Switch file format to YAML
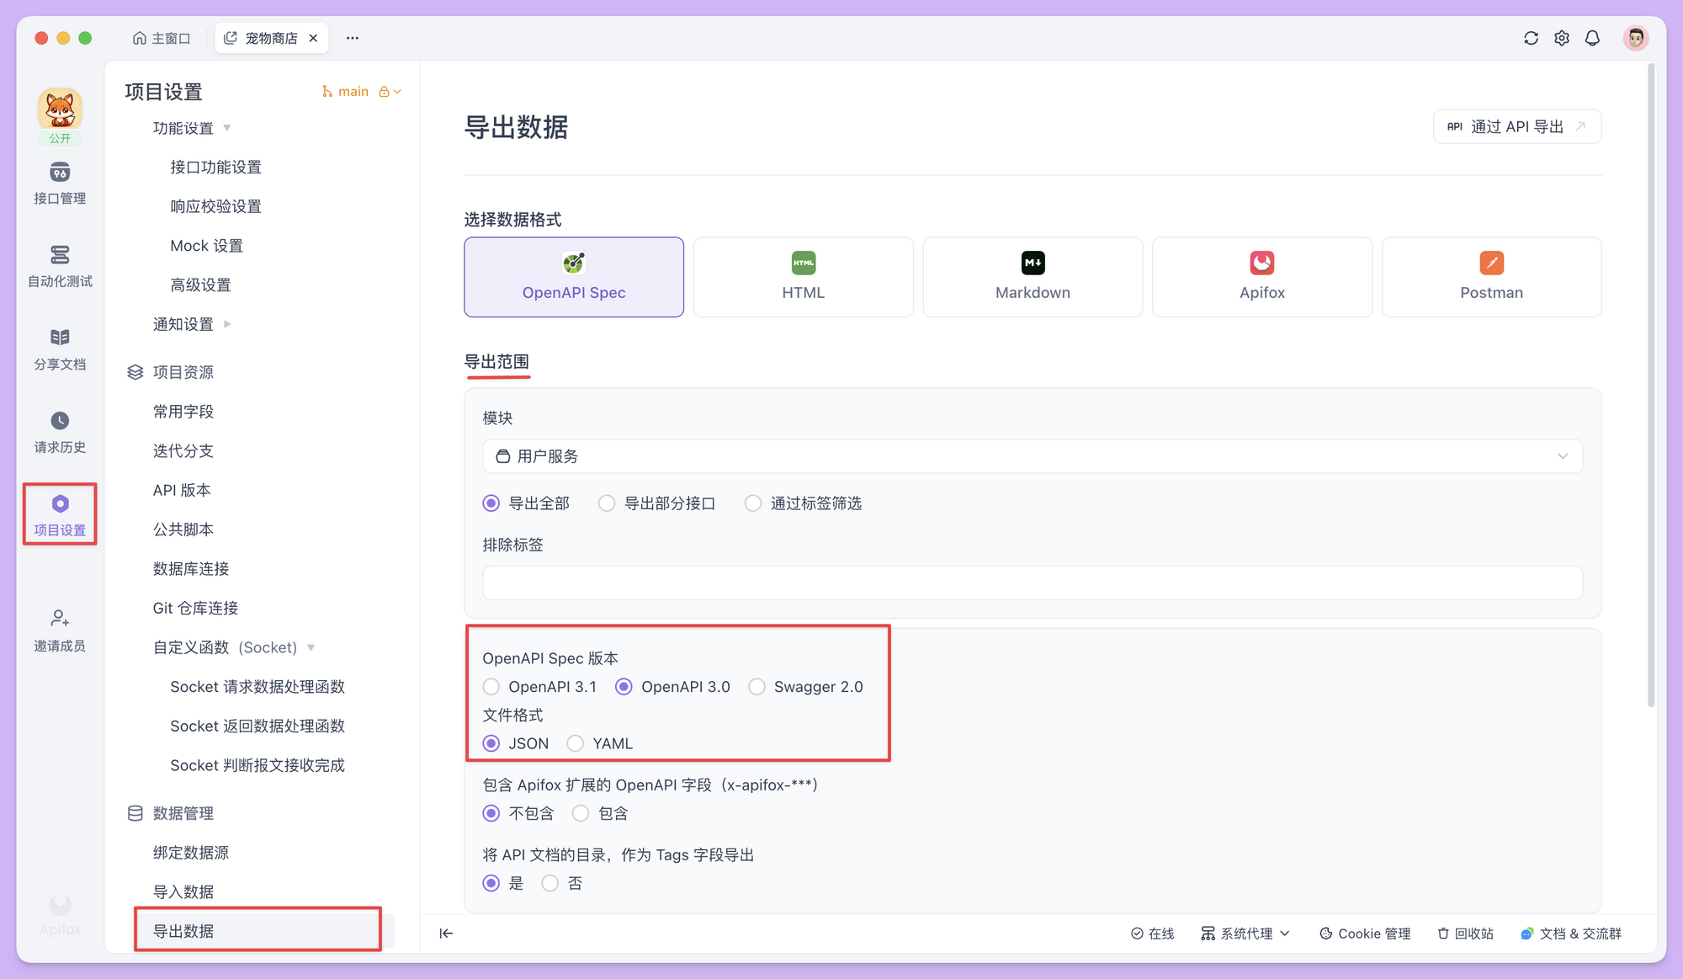This screenshot has height=979, width=1683. click(576, 743)
